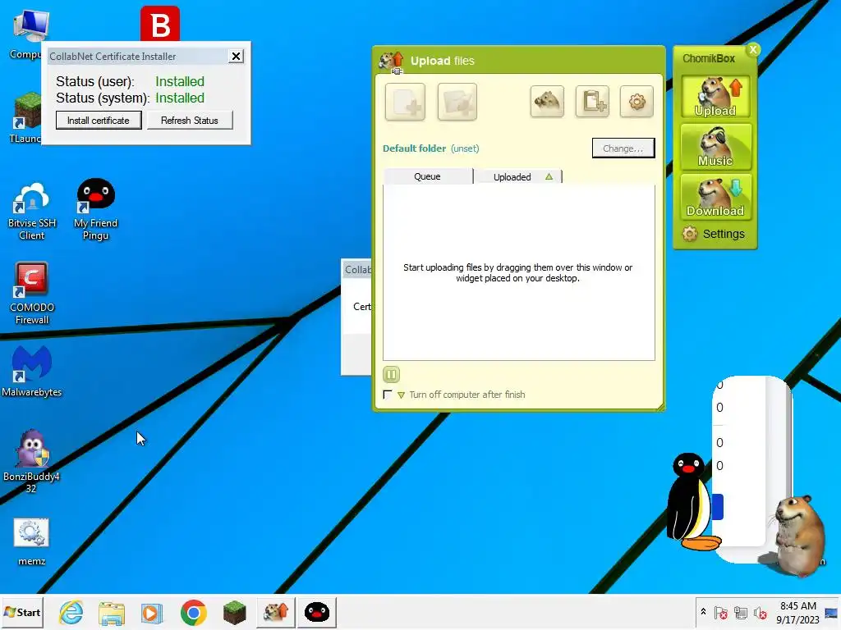841x630 pixels.
Task: Switch to the Uploaded tab
Action: (x=517, y=177)
